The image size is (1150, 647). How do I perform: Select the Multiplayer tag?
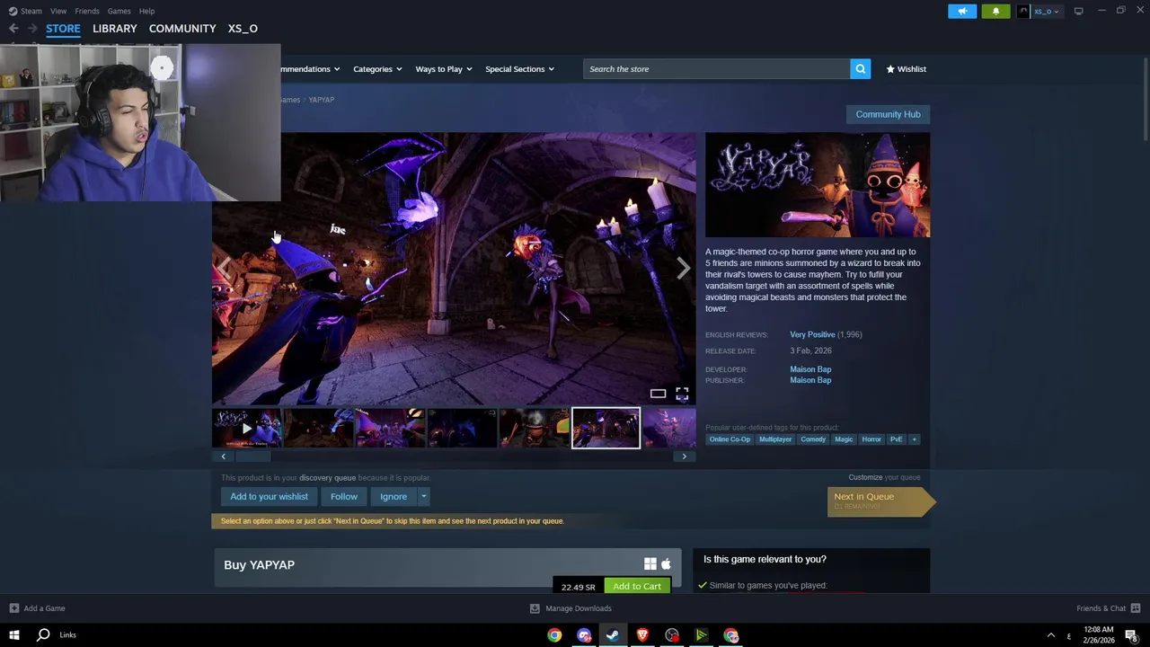[775, 439]
